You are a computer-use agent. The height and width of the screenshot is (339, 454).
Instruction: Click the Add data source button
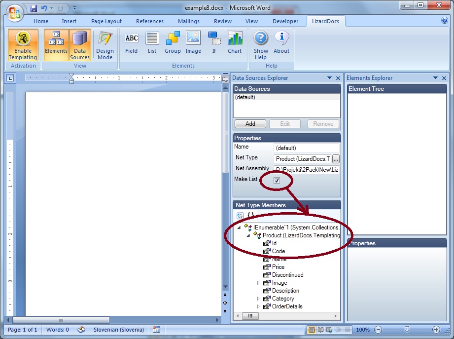[250, 124]
